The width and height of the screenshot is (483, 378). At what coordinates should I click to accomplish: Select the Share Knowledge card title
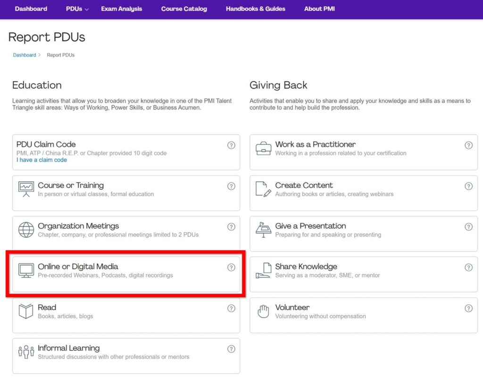coord(306,267)
